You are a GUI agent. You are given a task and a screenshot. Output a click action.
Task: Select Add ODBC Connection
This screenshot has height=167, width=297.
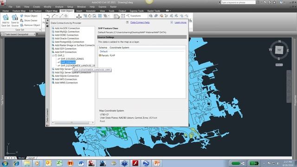67,35
